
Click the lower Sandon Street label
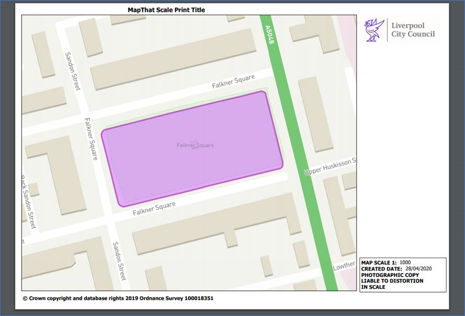(119, 261)
